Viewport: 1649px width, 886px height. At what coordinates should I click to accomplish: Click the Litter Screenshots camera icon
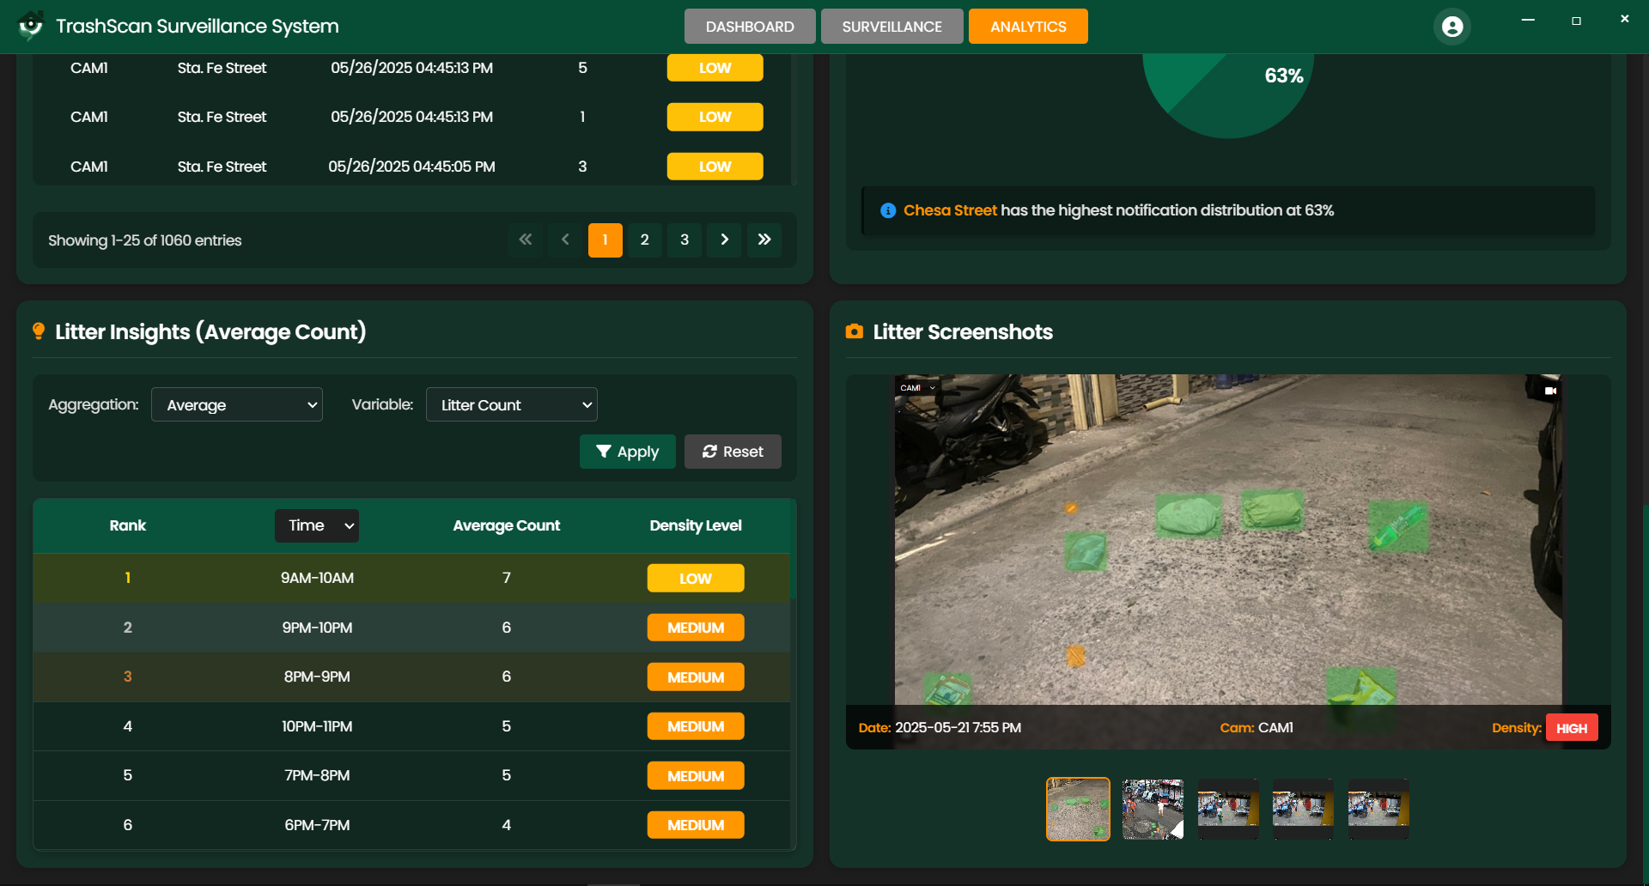854,331
